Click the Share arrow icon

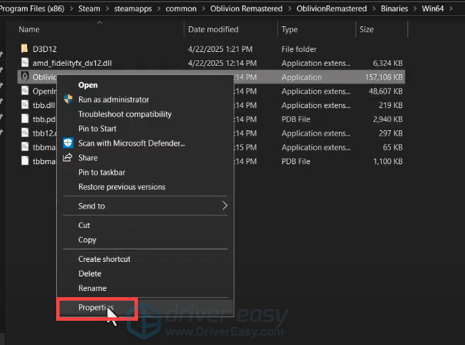tap(68, 157)
